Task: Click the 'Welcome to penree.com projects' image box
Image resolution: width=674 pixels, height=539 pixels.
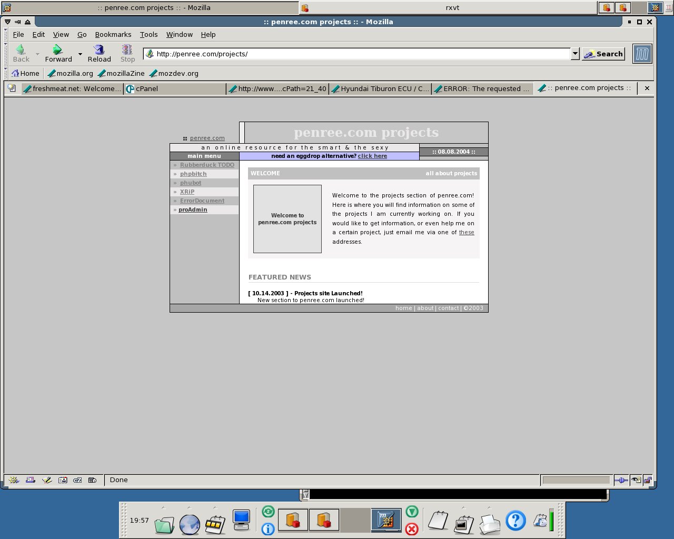Action: (x=288, y=219)
